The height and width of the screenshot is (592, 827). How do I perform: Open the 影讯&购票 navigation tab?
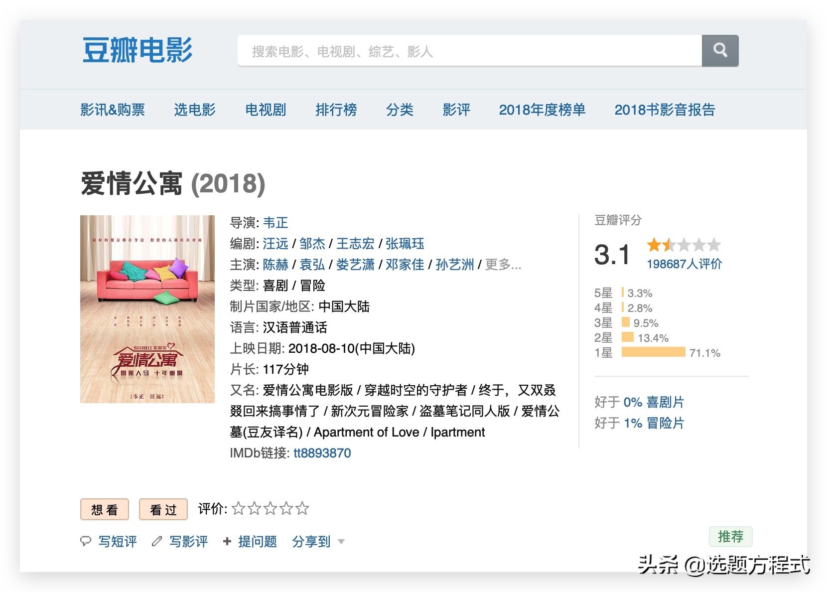[x=113, y=110]
